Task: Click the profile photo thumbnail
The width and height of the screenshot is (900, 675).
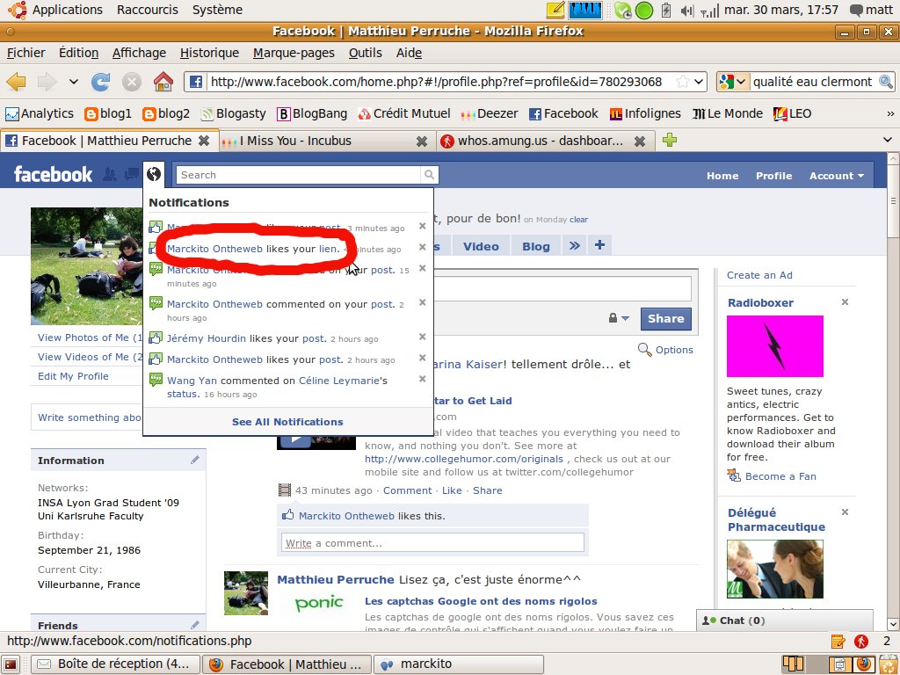Action: click(86, 265)
